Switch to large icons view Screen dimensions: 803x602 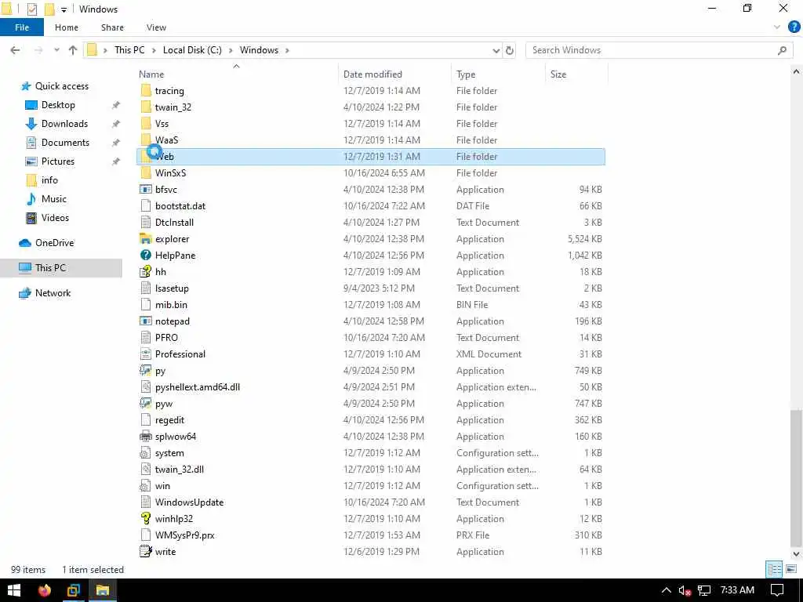pyautogui.click(x=790, y=569)
